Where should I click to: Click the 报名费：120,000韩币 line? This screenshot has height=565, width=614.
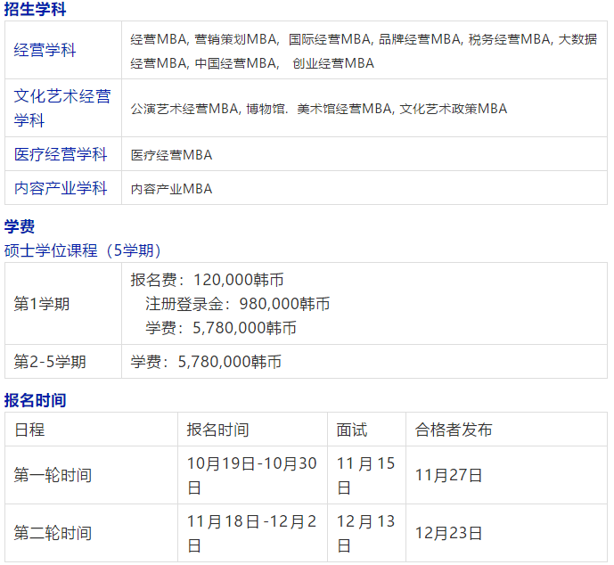coord(213,280)
